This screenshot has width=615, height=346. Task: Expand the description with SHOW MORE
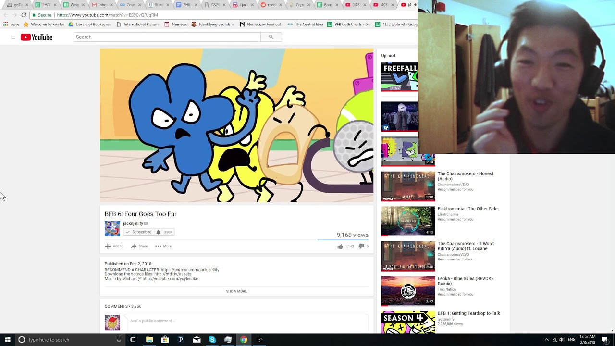click(236, 291)
